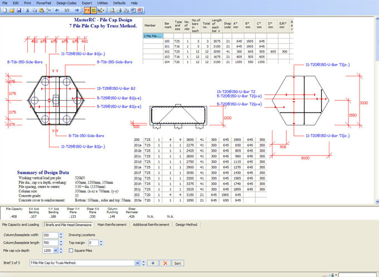The height and width of the screenshot is (277, 379).
Task: Delete the brief with red X button
Action: tap(166, 263)
